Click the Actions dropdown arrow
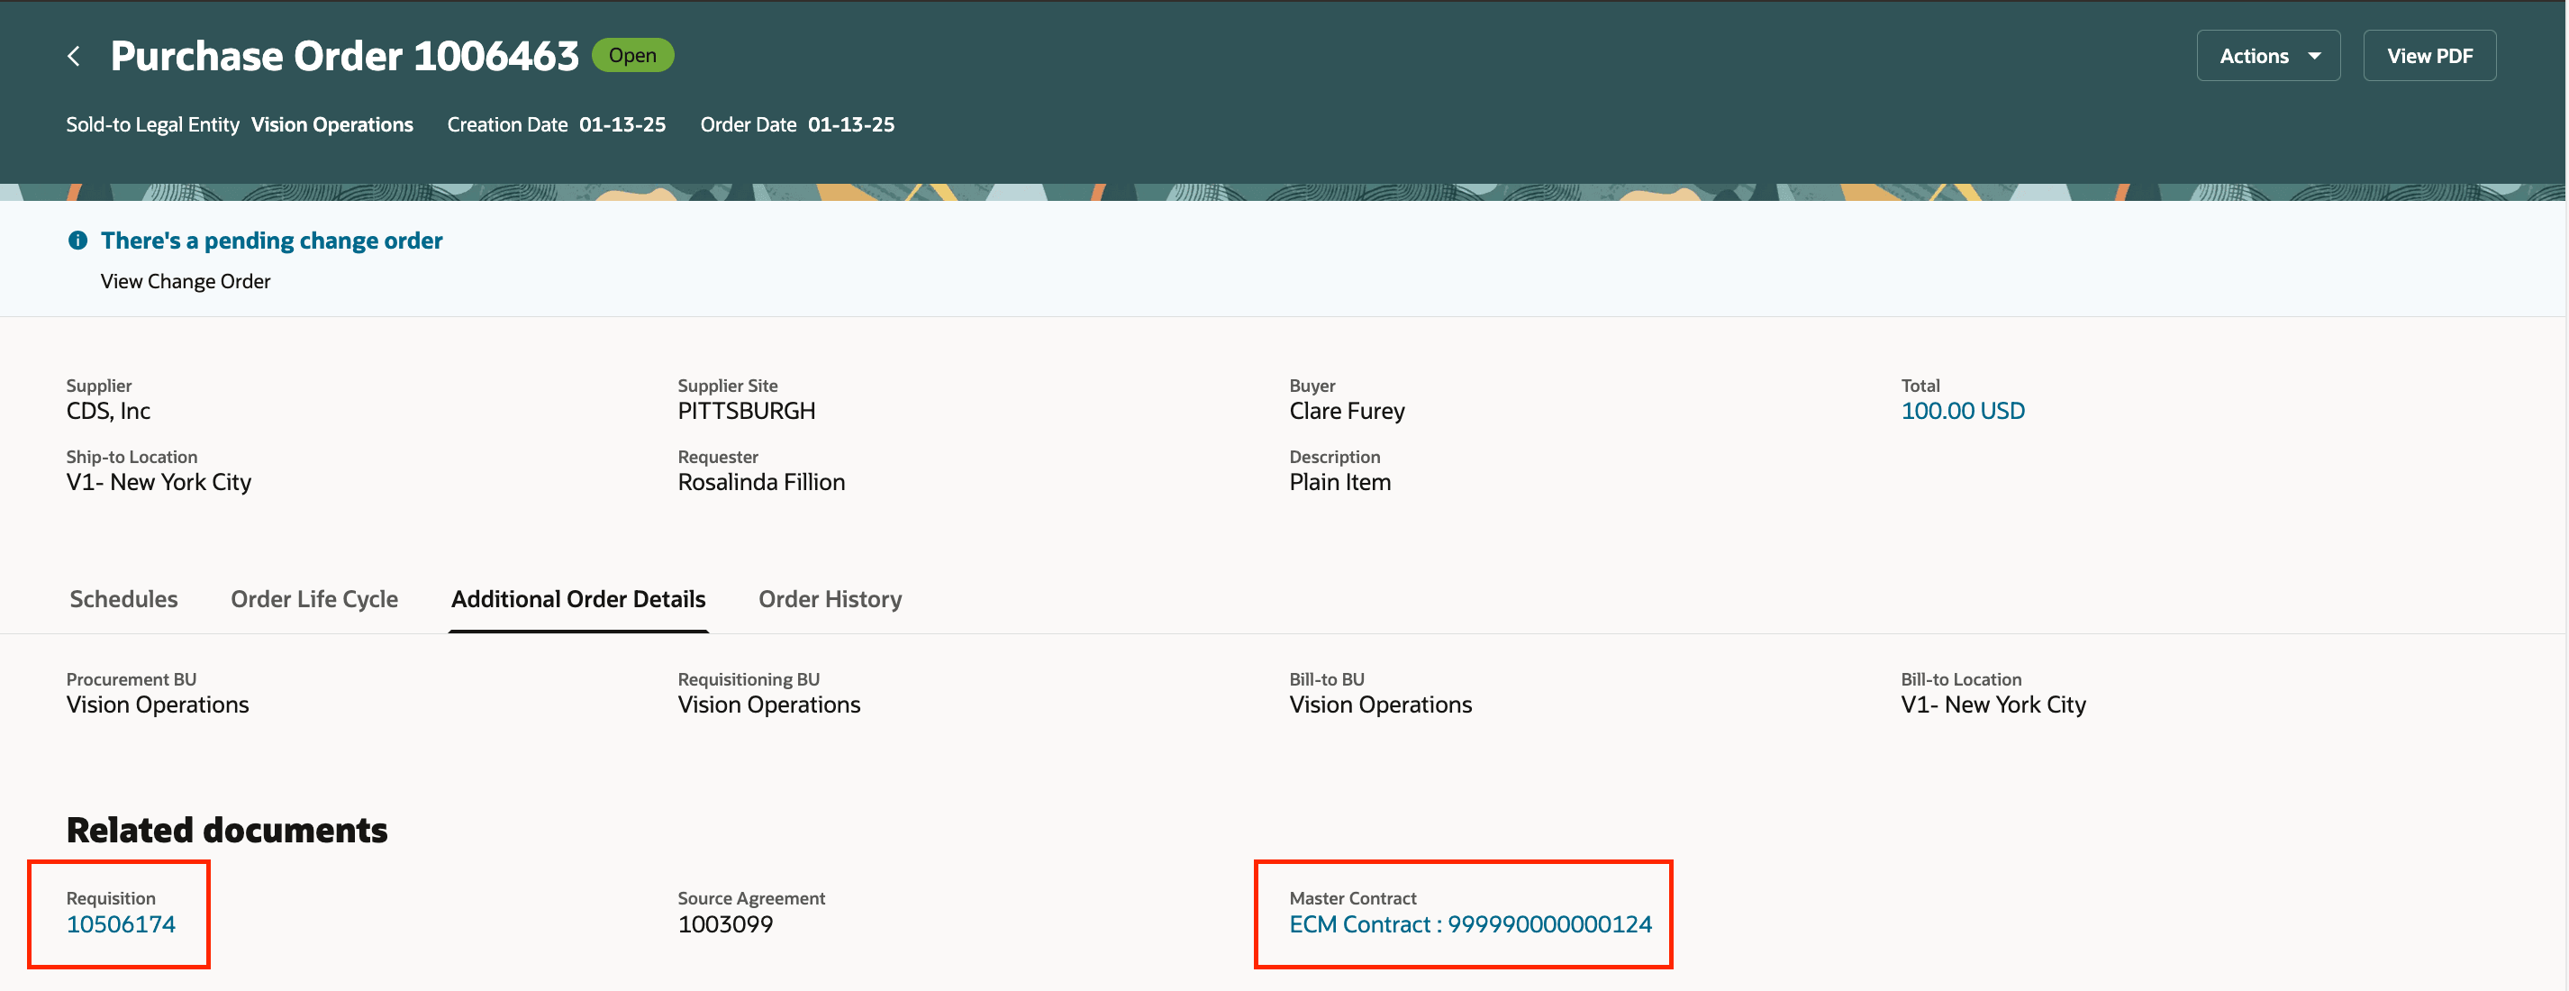 tap(2315, 56)
